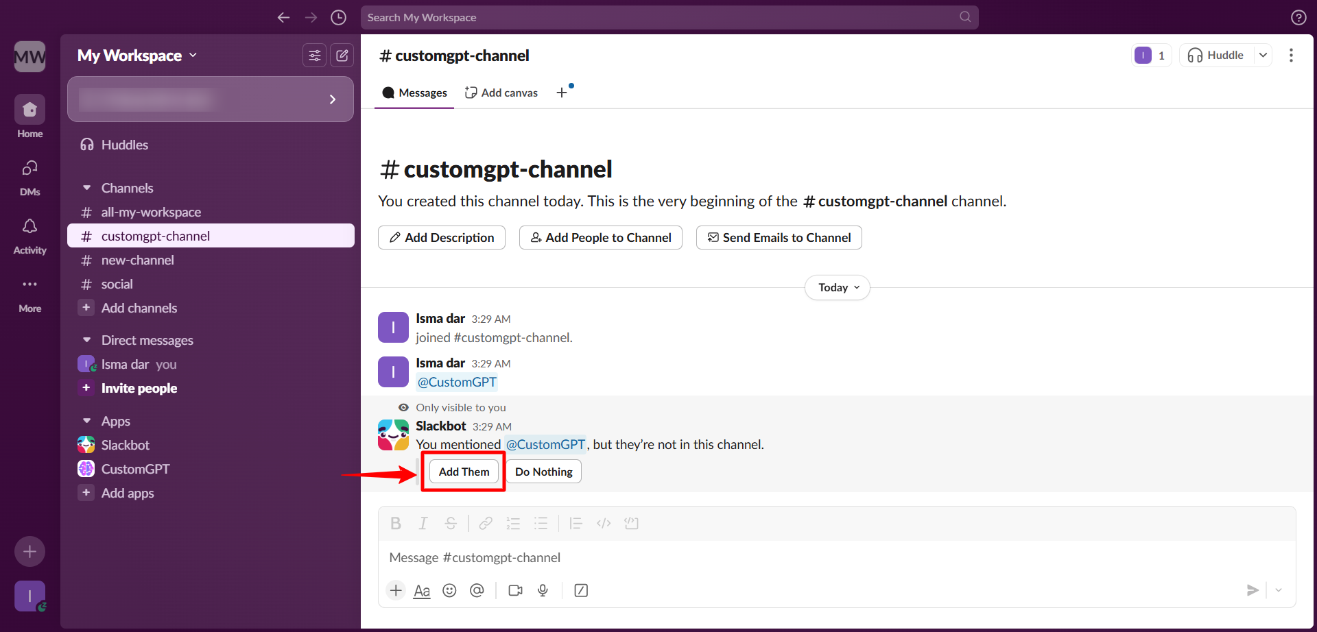Screen dimensions: 1317x632
Task: Start a bulleted list in the composer
Action: tap(541, 524)
